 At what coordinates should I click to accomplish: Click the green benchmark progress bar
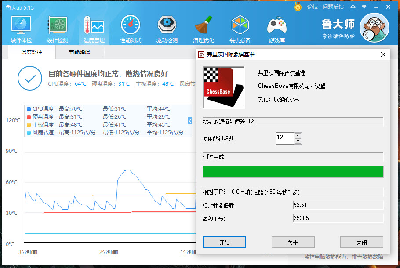tap(293, 172)
